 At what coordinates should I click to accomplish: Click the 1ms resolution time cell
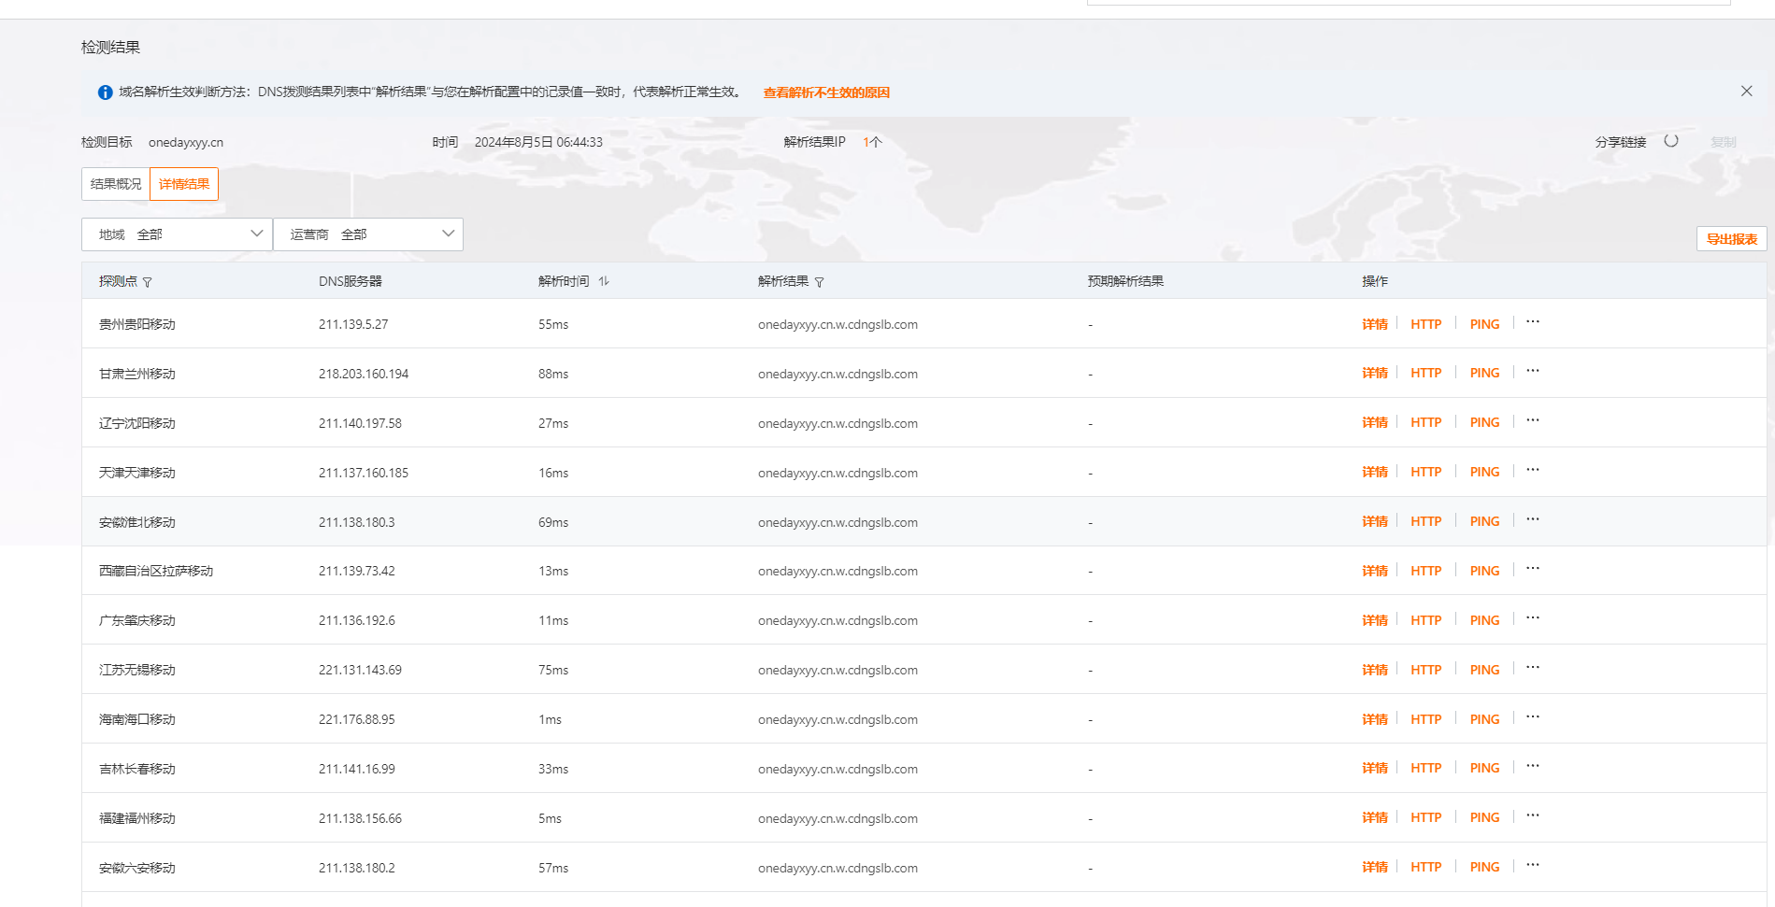(550, 719)
